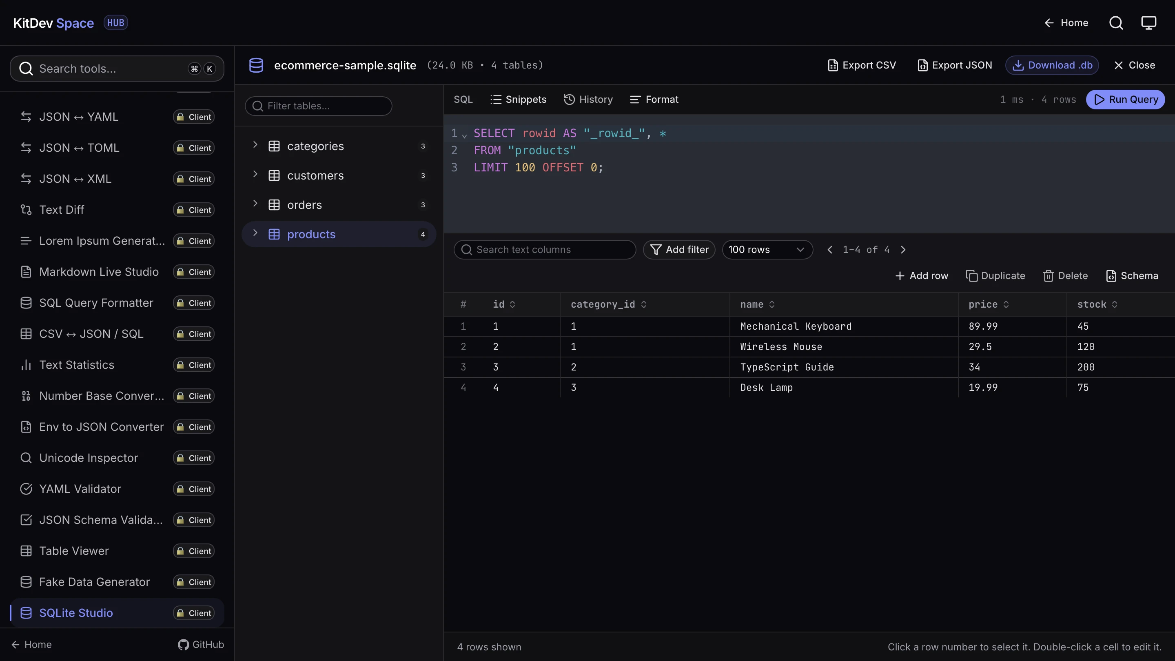Viewport: 1175px width, 661px height.
Task: Select the SQL tab label
Action: (x=463, y=100)
